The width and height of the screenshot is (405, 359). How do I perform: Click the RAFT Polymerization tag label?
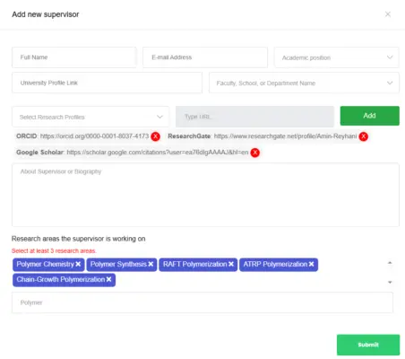pos(194,264)
